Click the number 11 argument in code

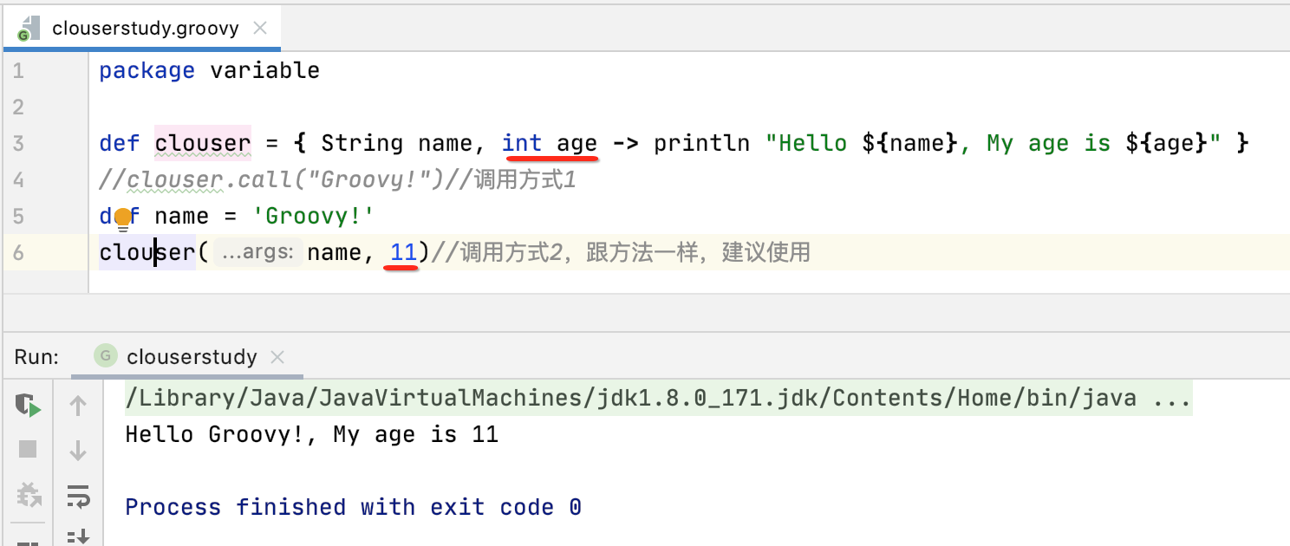click(x=403, y=252)
